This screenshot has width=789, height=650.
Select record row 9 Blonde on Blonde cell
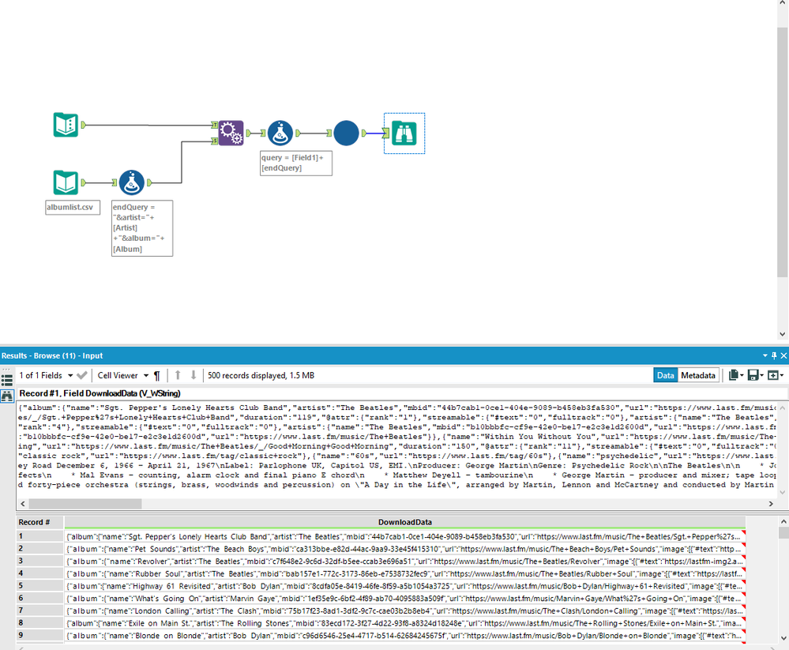(404, 636)
